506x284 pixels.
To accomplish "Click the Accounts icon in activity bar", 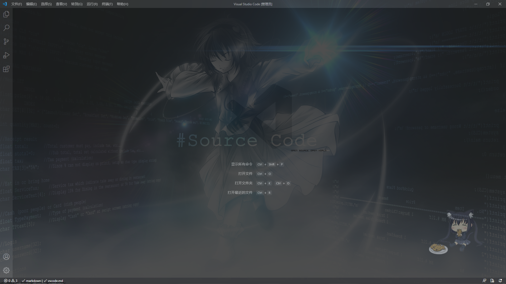I will coord(6,257).
